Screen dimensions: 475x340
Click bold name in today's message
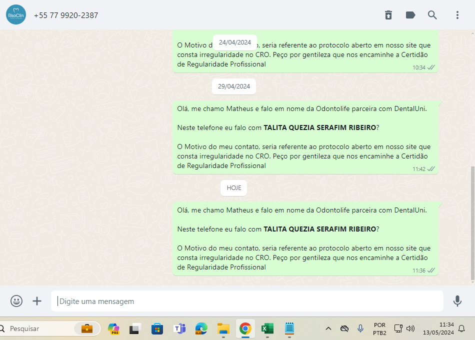click(x=319, y=229)
